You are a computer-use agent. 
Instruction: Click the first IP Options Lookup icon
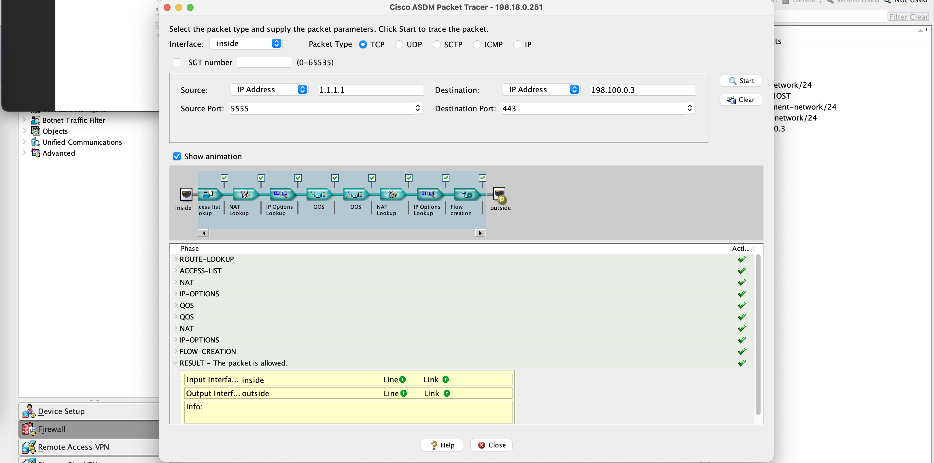[x=281, y=195]
